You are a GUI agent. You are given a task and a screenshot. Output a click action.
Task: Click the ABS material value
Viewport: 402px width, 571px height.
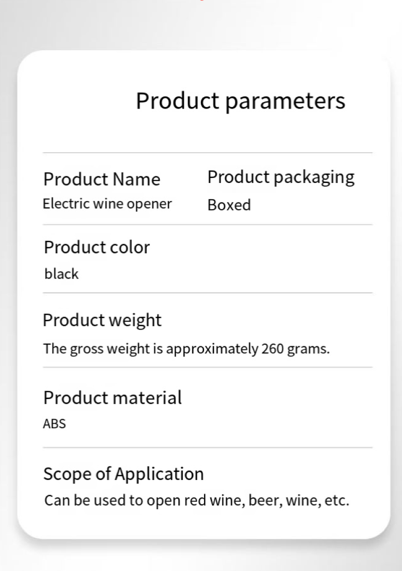tap(54, 424)
